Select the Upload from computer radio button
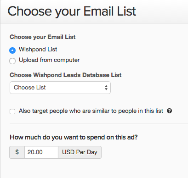 12,61
